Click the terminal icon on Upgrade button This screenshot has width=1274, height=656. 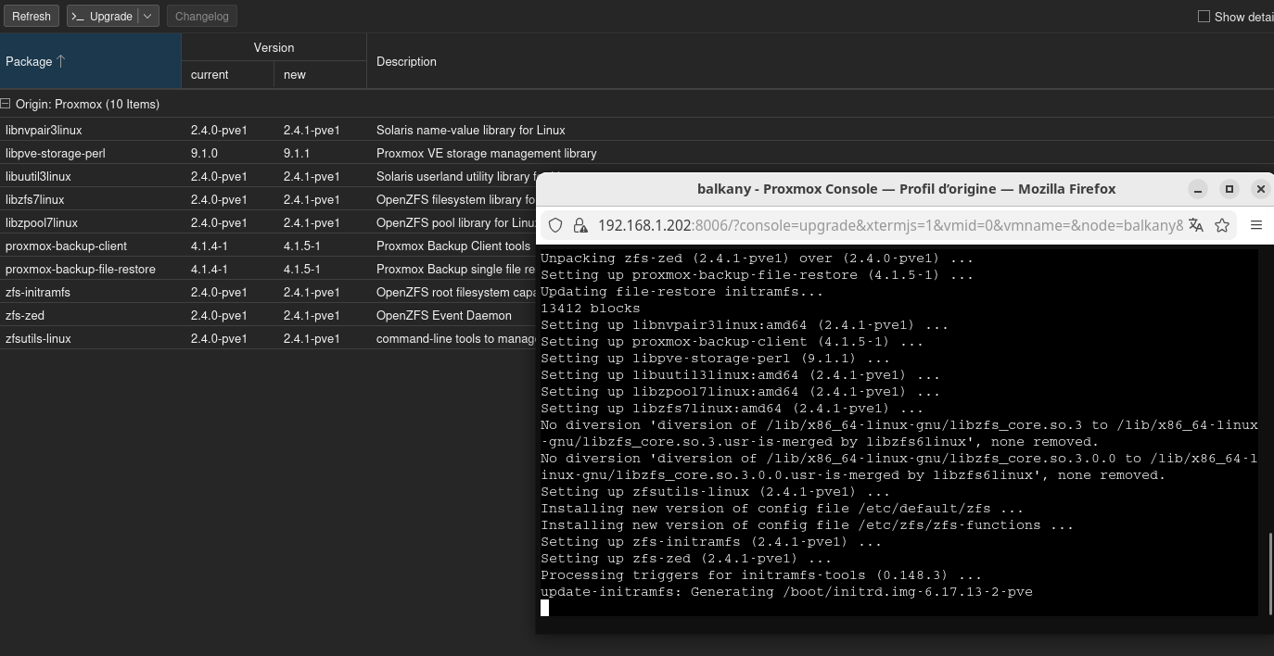point(78,17)
